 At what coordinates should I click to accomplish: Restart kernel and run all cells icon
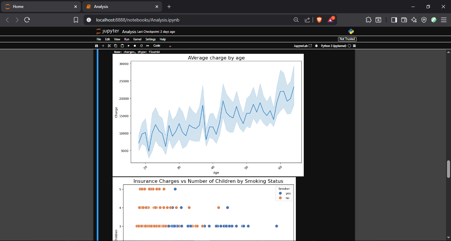pyautogui.click(x=148, y=46)
